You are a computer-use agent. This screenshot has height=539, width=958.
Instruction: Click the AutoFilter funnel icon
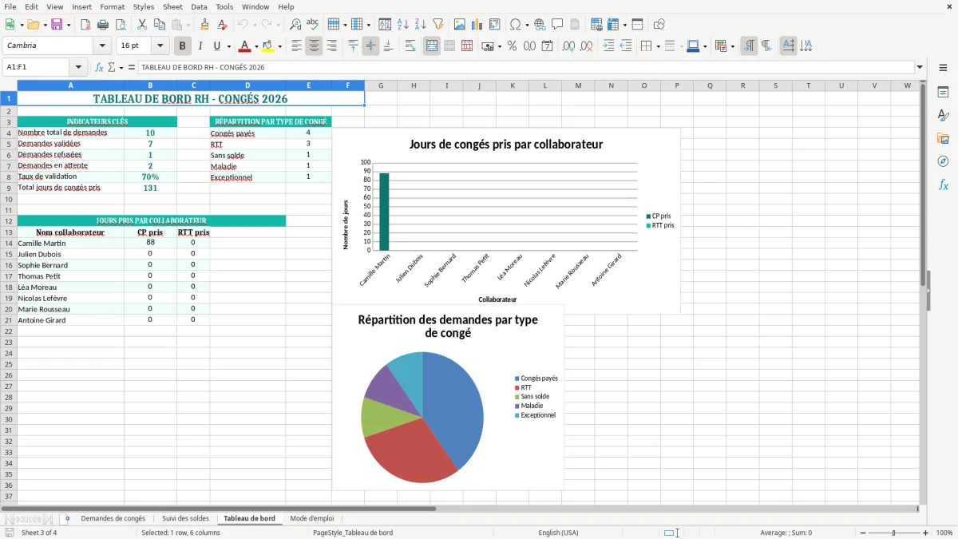pos(438,25)
